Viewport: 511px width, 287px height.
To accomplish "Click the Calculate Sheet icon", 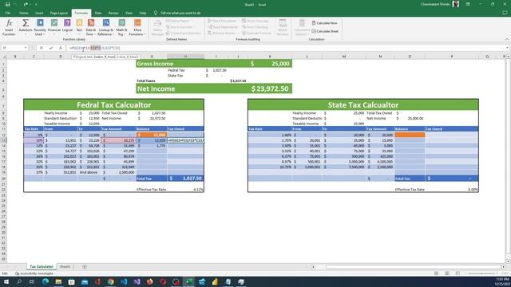I will tap(314, 31).
